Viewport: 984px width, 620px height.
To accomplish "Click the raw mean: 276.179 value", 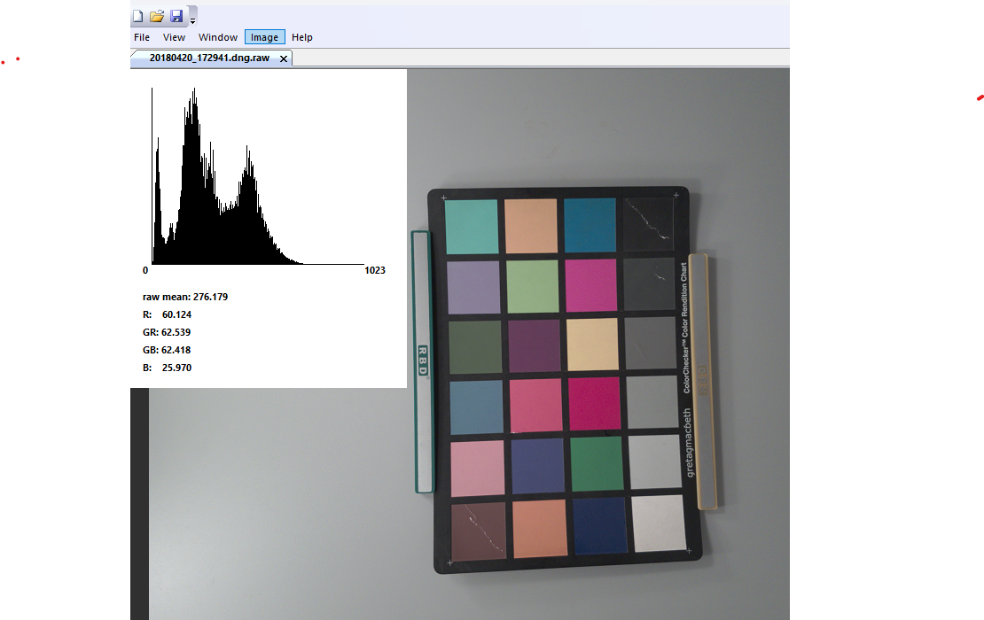I will [185, 297].
